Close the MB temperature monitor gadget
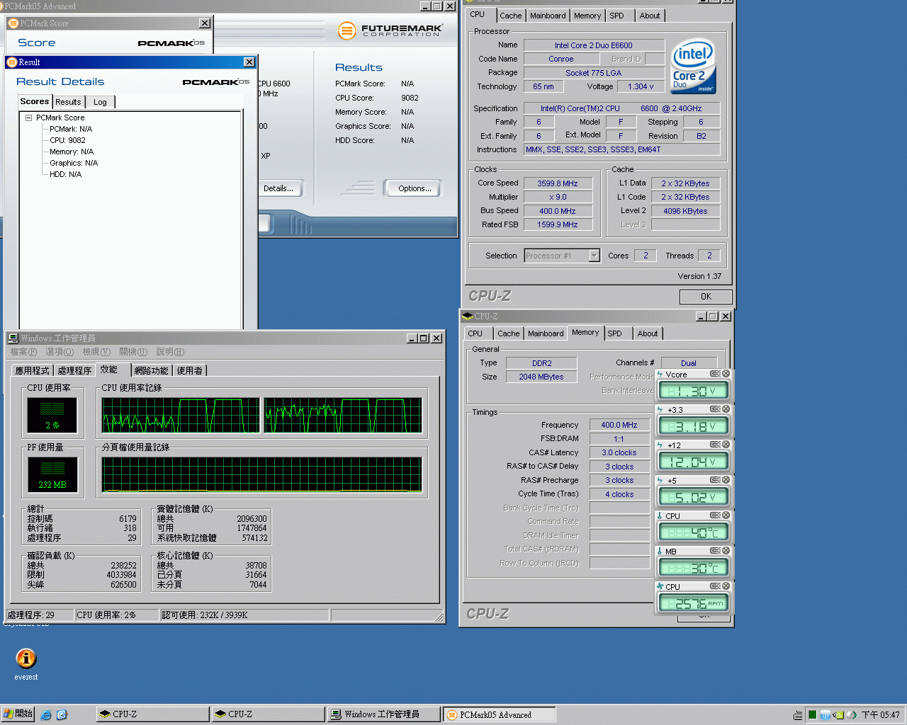This screenshot has height=725, width=907. [726, 551]
